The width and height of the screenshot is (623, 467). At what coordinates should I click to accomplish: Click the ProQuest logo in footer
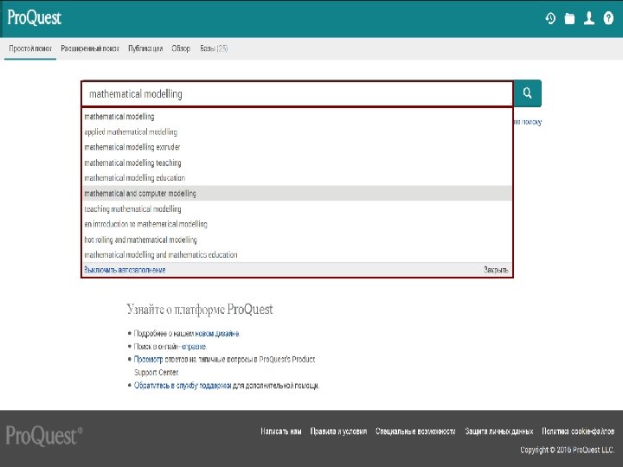point(44,436)
